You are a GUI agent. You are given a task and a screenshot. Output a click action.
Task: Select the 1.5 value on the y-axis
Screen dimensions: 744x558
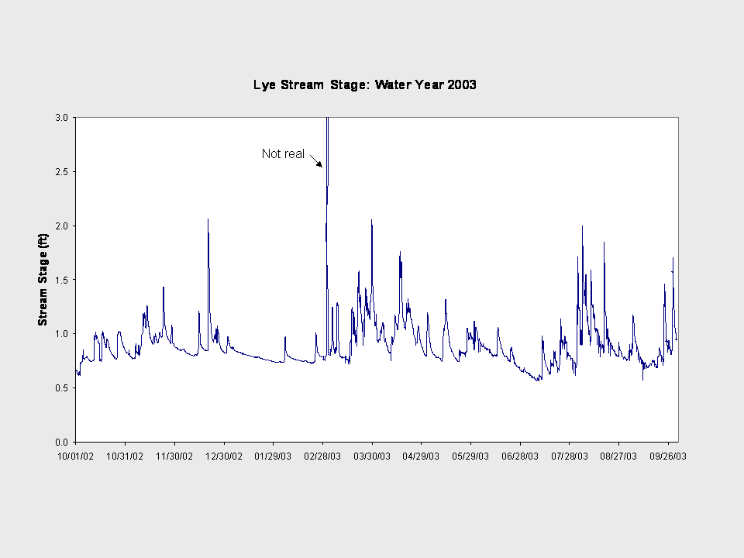pyautogui.click(x=62, y=280)
